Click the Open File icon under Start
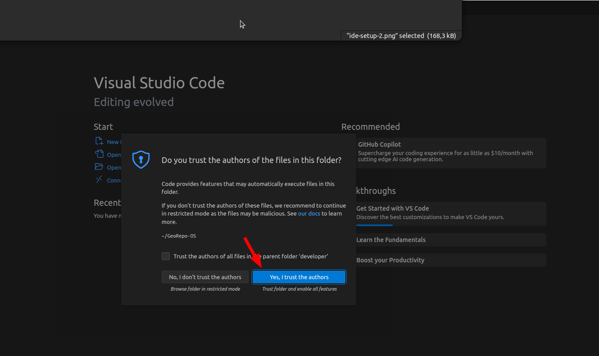599x356 pixels. click(99, 154)
